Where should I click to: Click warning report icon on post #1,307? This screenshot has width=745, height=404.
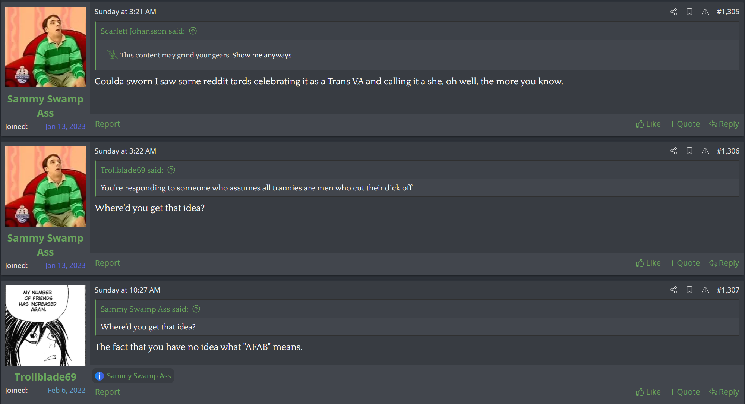705,290
